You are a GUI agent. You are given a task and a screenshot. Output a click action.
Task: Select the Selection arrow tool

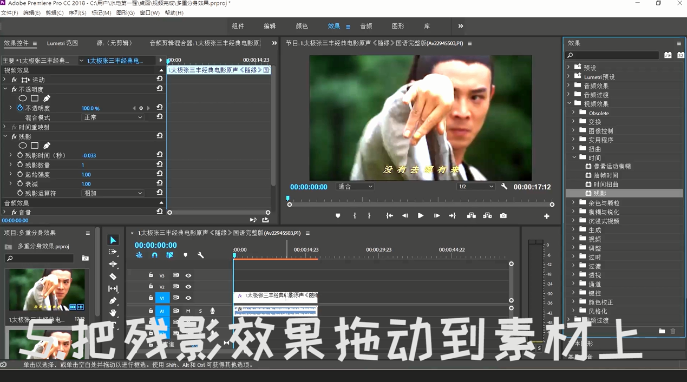[x=113, y=240]
